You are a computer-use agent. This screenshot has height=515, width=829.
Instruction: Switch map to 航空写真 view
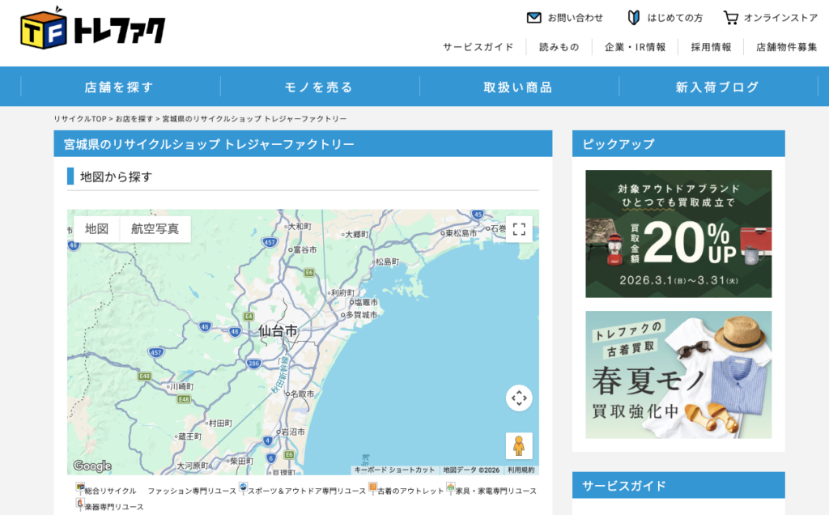point(155,229)
